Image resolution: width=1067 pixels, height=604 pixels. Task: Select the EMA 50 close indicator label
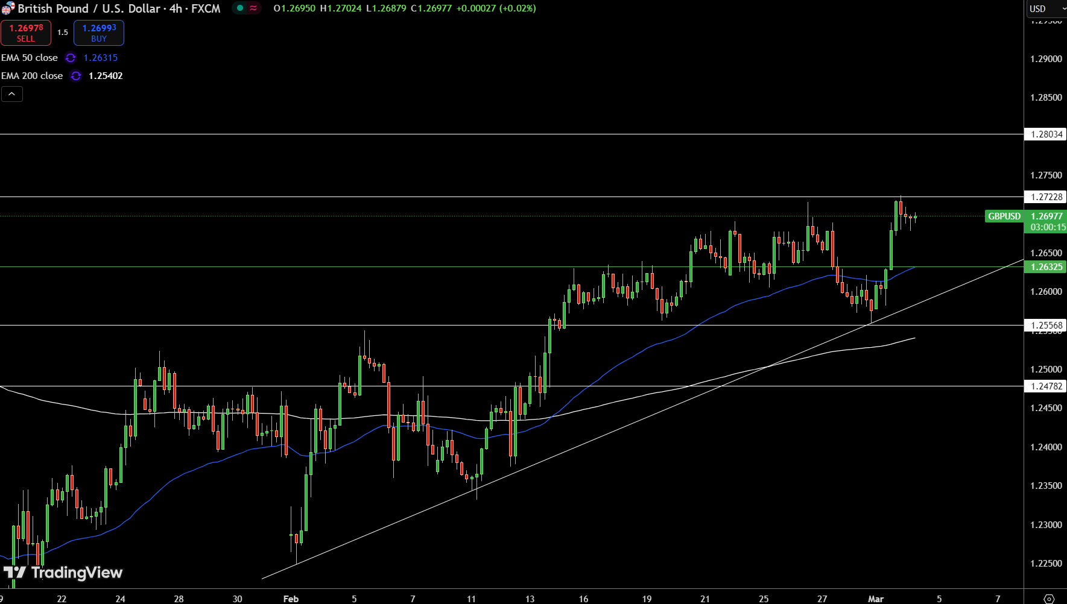30,58
